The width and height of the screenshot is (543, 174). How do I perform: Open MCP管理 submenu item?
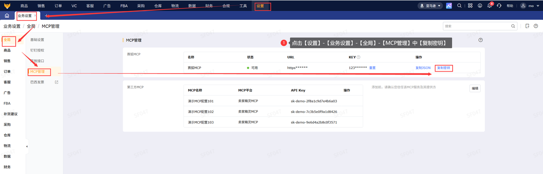37,72
